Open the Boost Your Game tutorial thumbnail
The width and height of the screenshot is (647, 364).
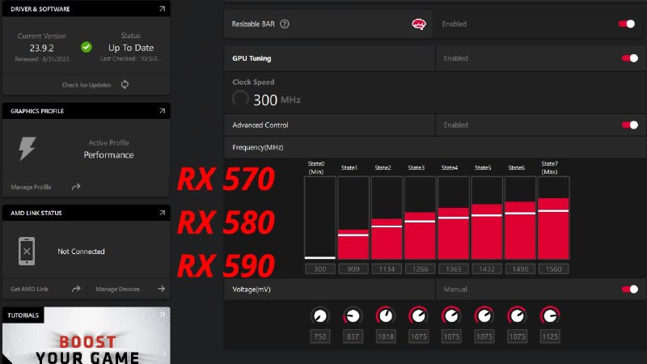[x=87, y=336]
